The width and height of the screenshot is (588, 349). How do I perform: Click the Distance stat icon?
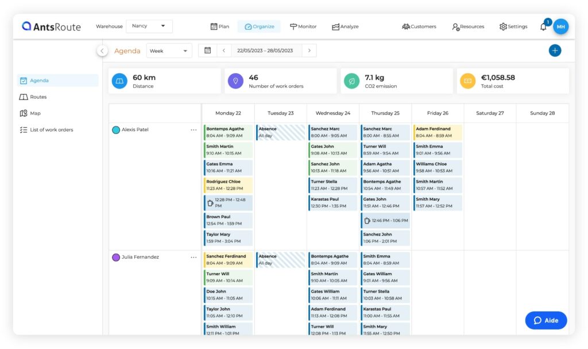click(x=119, y=80)
